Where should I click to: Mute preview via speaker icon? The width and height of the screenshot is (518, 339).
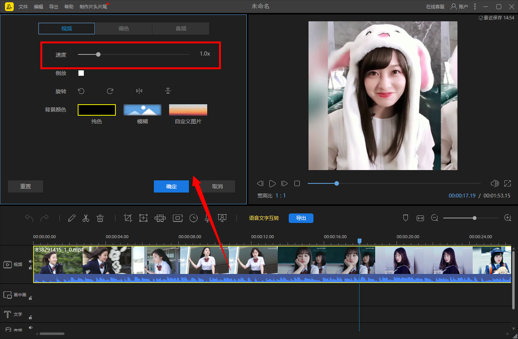(495, 183)
